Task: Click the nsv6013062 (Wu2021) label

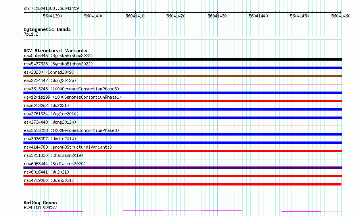Action: (46, 105)
